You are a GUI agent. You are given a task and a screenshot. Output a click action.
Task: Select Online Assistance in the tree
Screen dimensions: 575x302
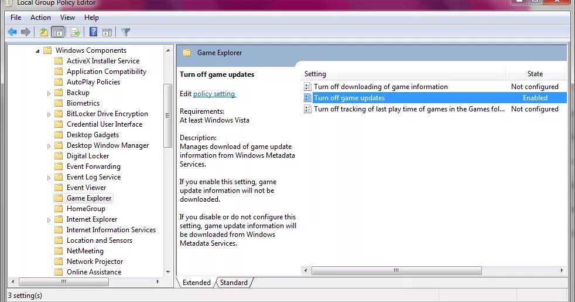(94, 272)
